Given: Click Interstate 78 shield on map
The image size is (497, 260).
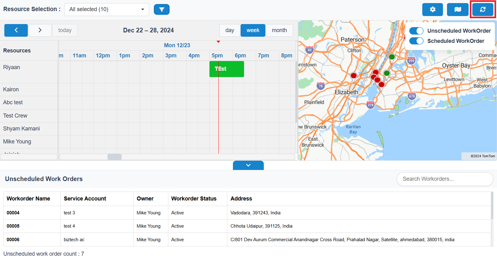Looking at the screenshot, I should pos(321,86).
